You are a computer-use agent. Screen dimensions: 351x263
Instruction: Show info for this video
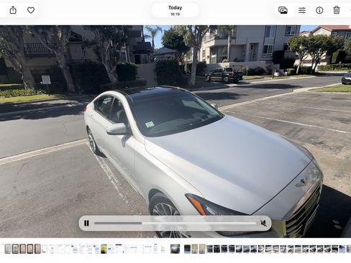319,10
